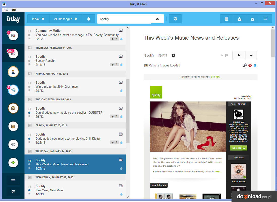Click the red block sender icon
Screen dimensions: 277x202
click(250, 65)
